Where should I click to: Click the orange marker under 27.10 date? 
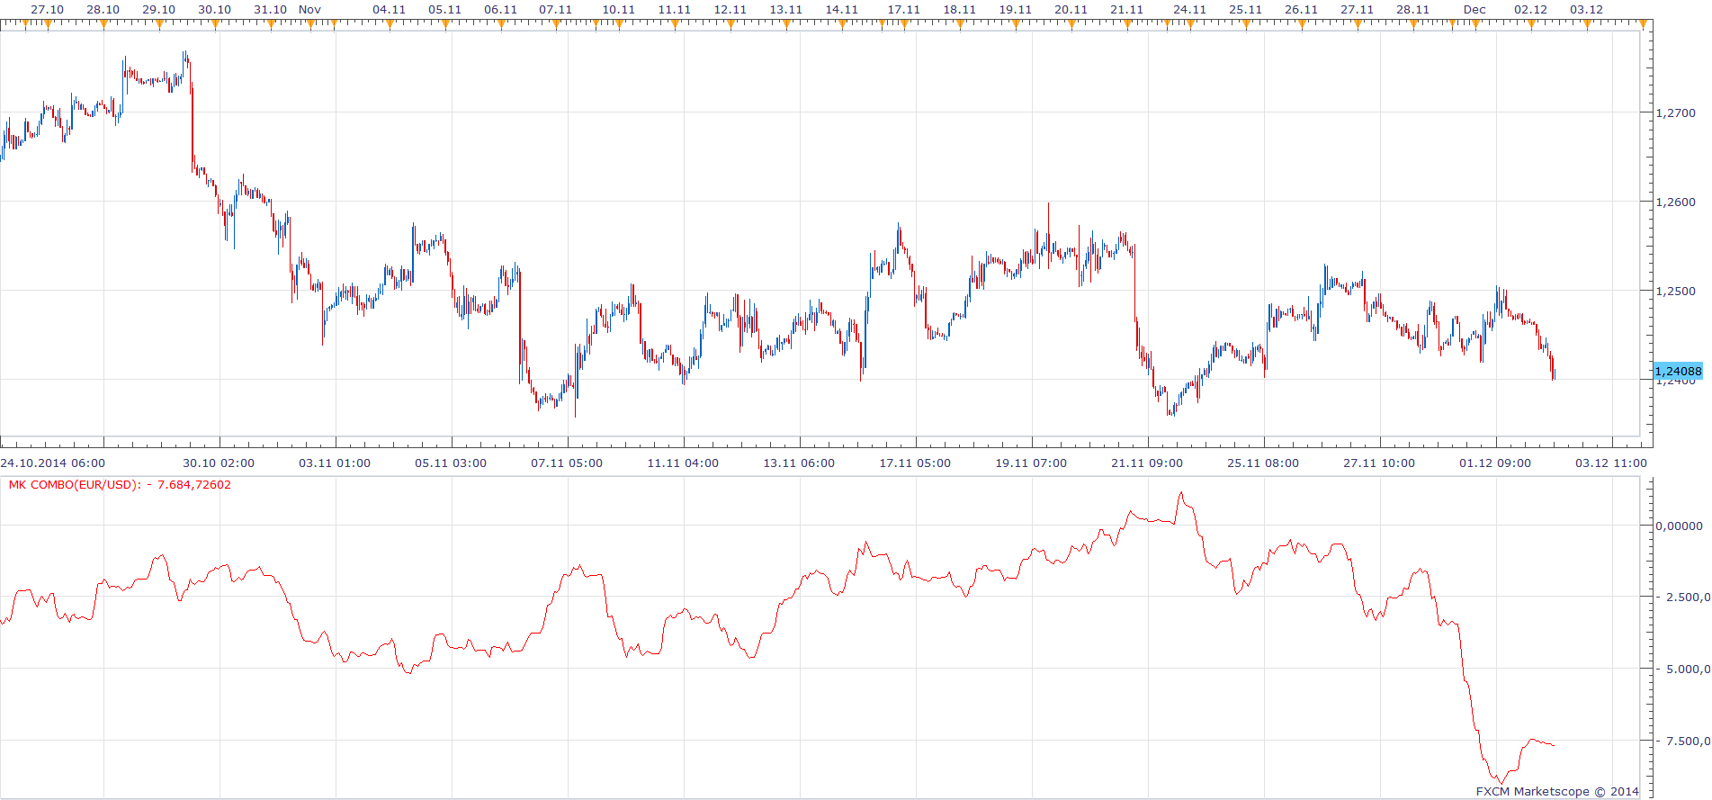[48, 24]
